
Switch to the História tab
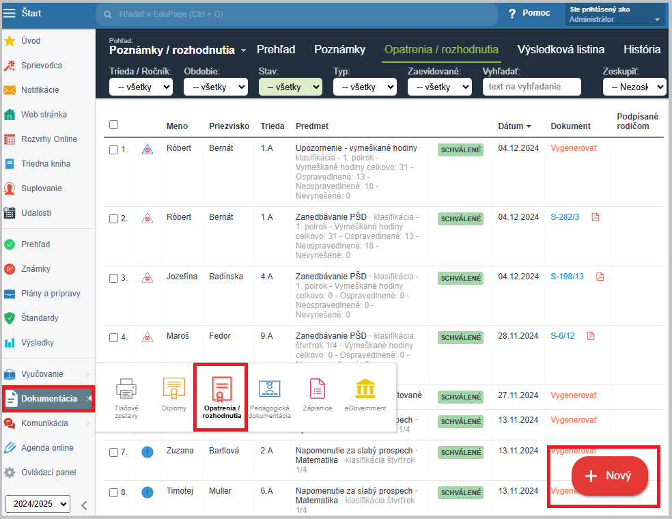[x=642, y=50]
